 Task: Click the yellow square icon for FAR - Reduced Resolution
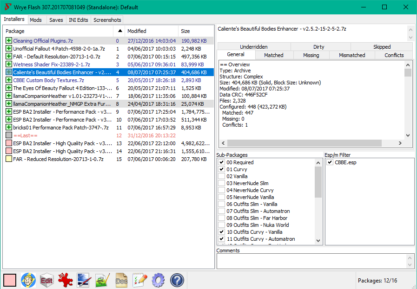9,159
